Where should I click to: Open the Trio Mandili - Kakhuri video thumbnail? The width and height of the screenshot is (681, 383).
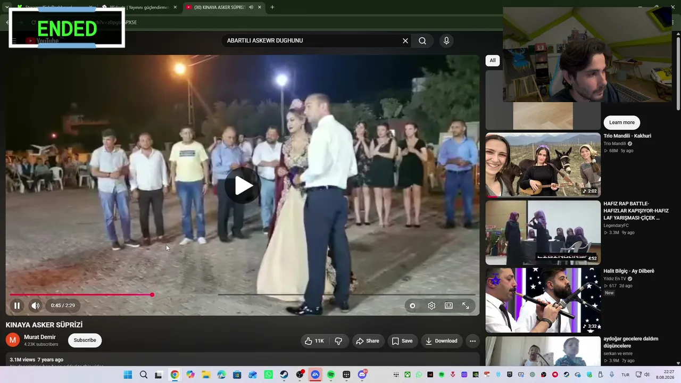coord(543,165)
